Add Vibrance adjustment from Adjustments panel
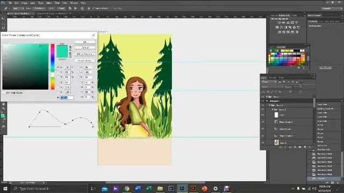This screenshot has width=344, height=193. point(297,23)
